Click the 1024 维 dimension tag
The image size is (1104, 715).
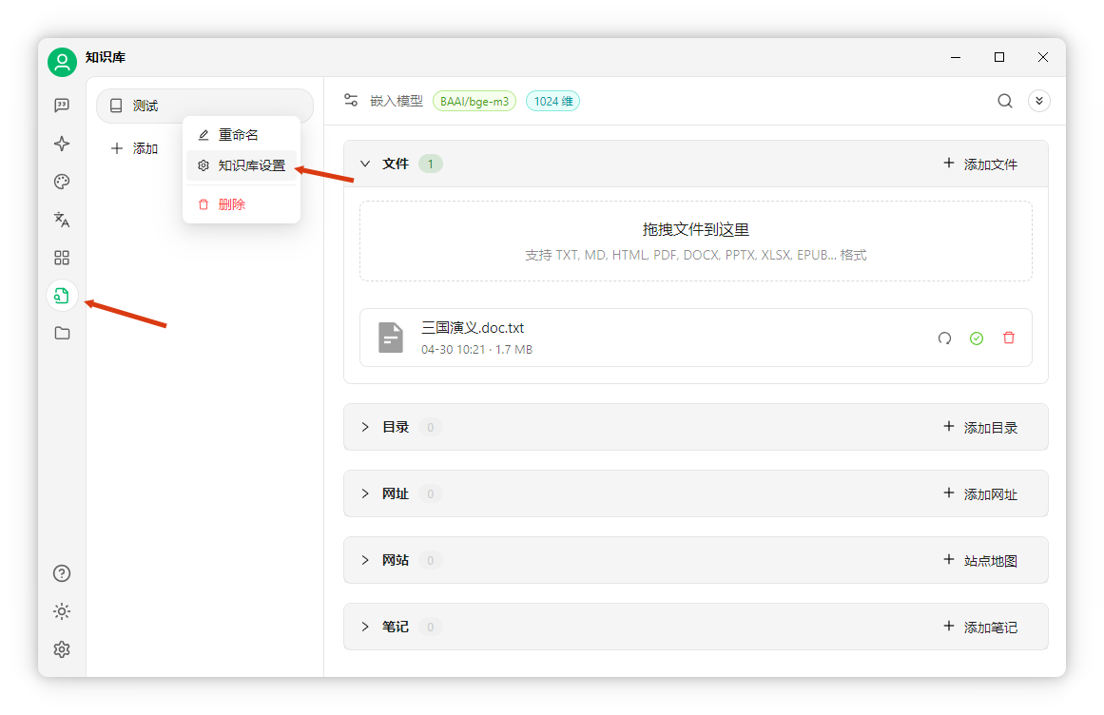pyautogui.click(x=552, y=102)
